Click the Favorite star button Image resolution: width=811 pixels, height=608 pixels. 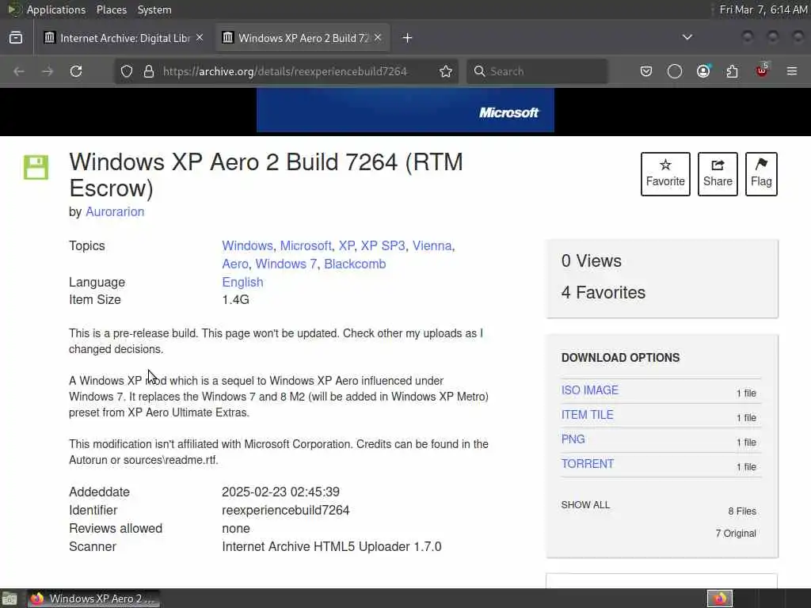pyautogui.click(x=665, y=173)
